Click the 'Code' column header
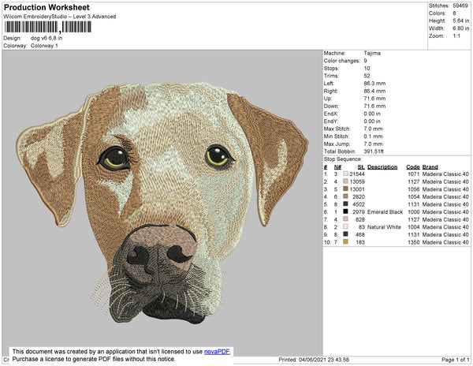 tap(413, 167)
